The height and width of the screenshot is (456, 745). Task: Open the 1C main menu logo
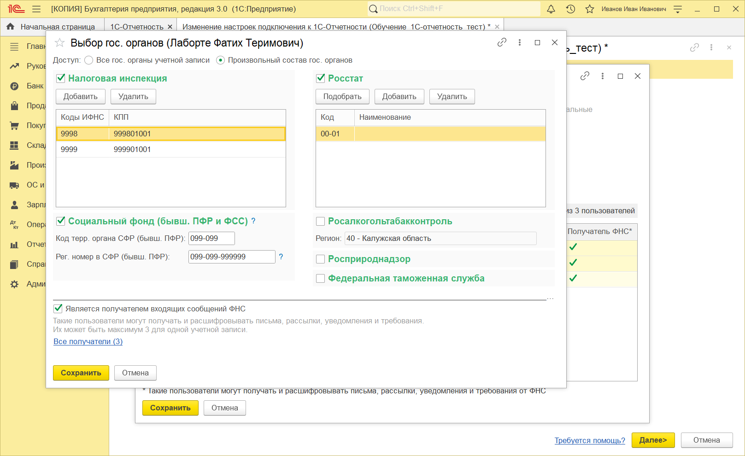(16, 9)
